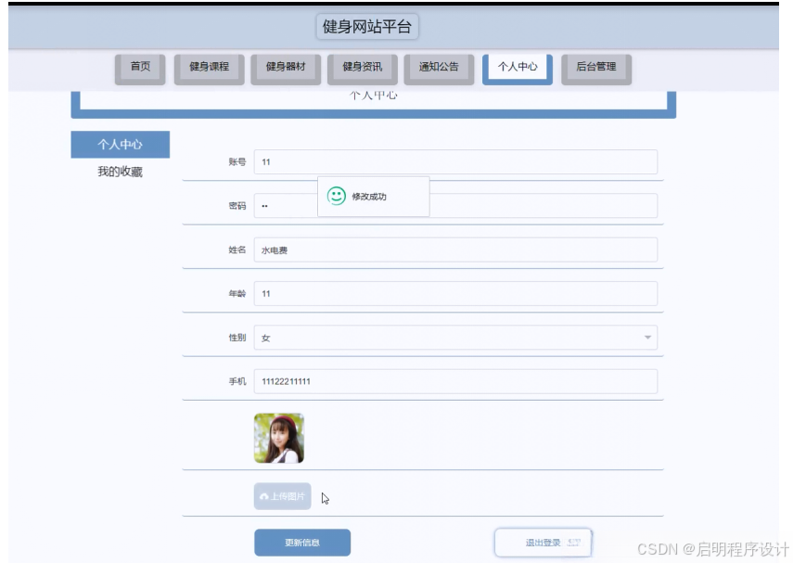Open the 健身课程 navigation item
This screenshot has width=793, height=563.
209,68
